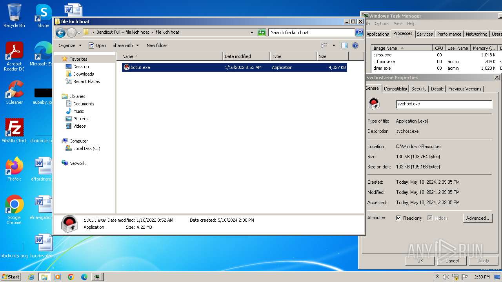Click the Advanced... button
Screen dimensions: 502x282
[x=477, y=218]
